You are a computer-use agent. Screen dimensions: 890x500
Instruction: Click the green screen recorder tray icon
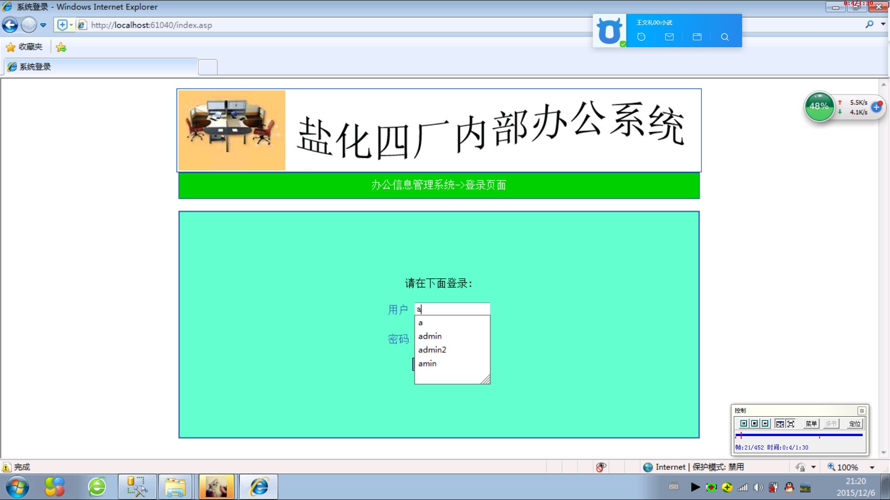[711, 487]
